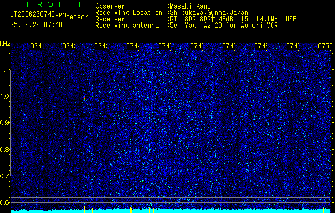Click the 0749 time label
Screen dimensions: 335x213
pos(293,46)
